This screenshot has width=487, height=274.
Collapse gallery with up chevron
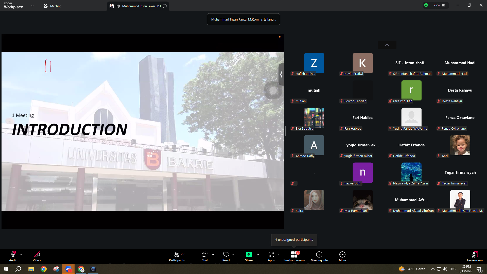[387, 45]
